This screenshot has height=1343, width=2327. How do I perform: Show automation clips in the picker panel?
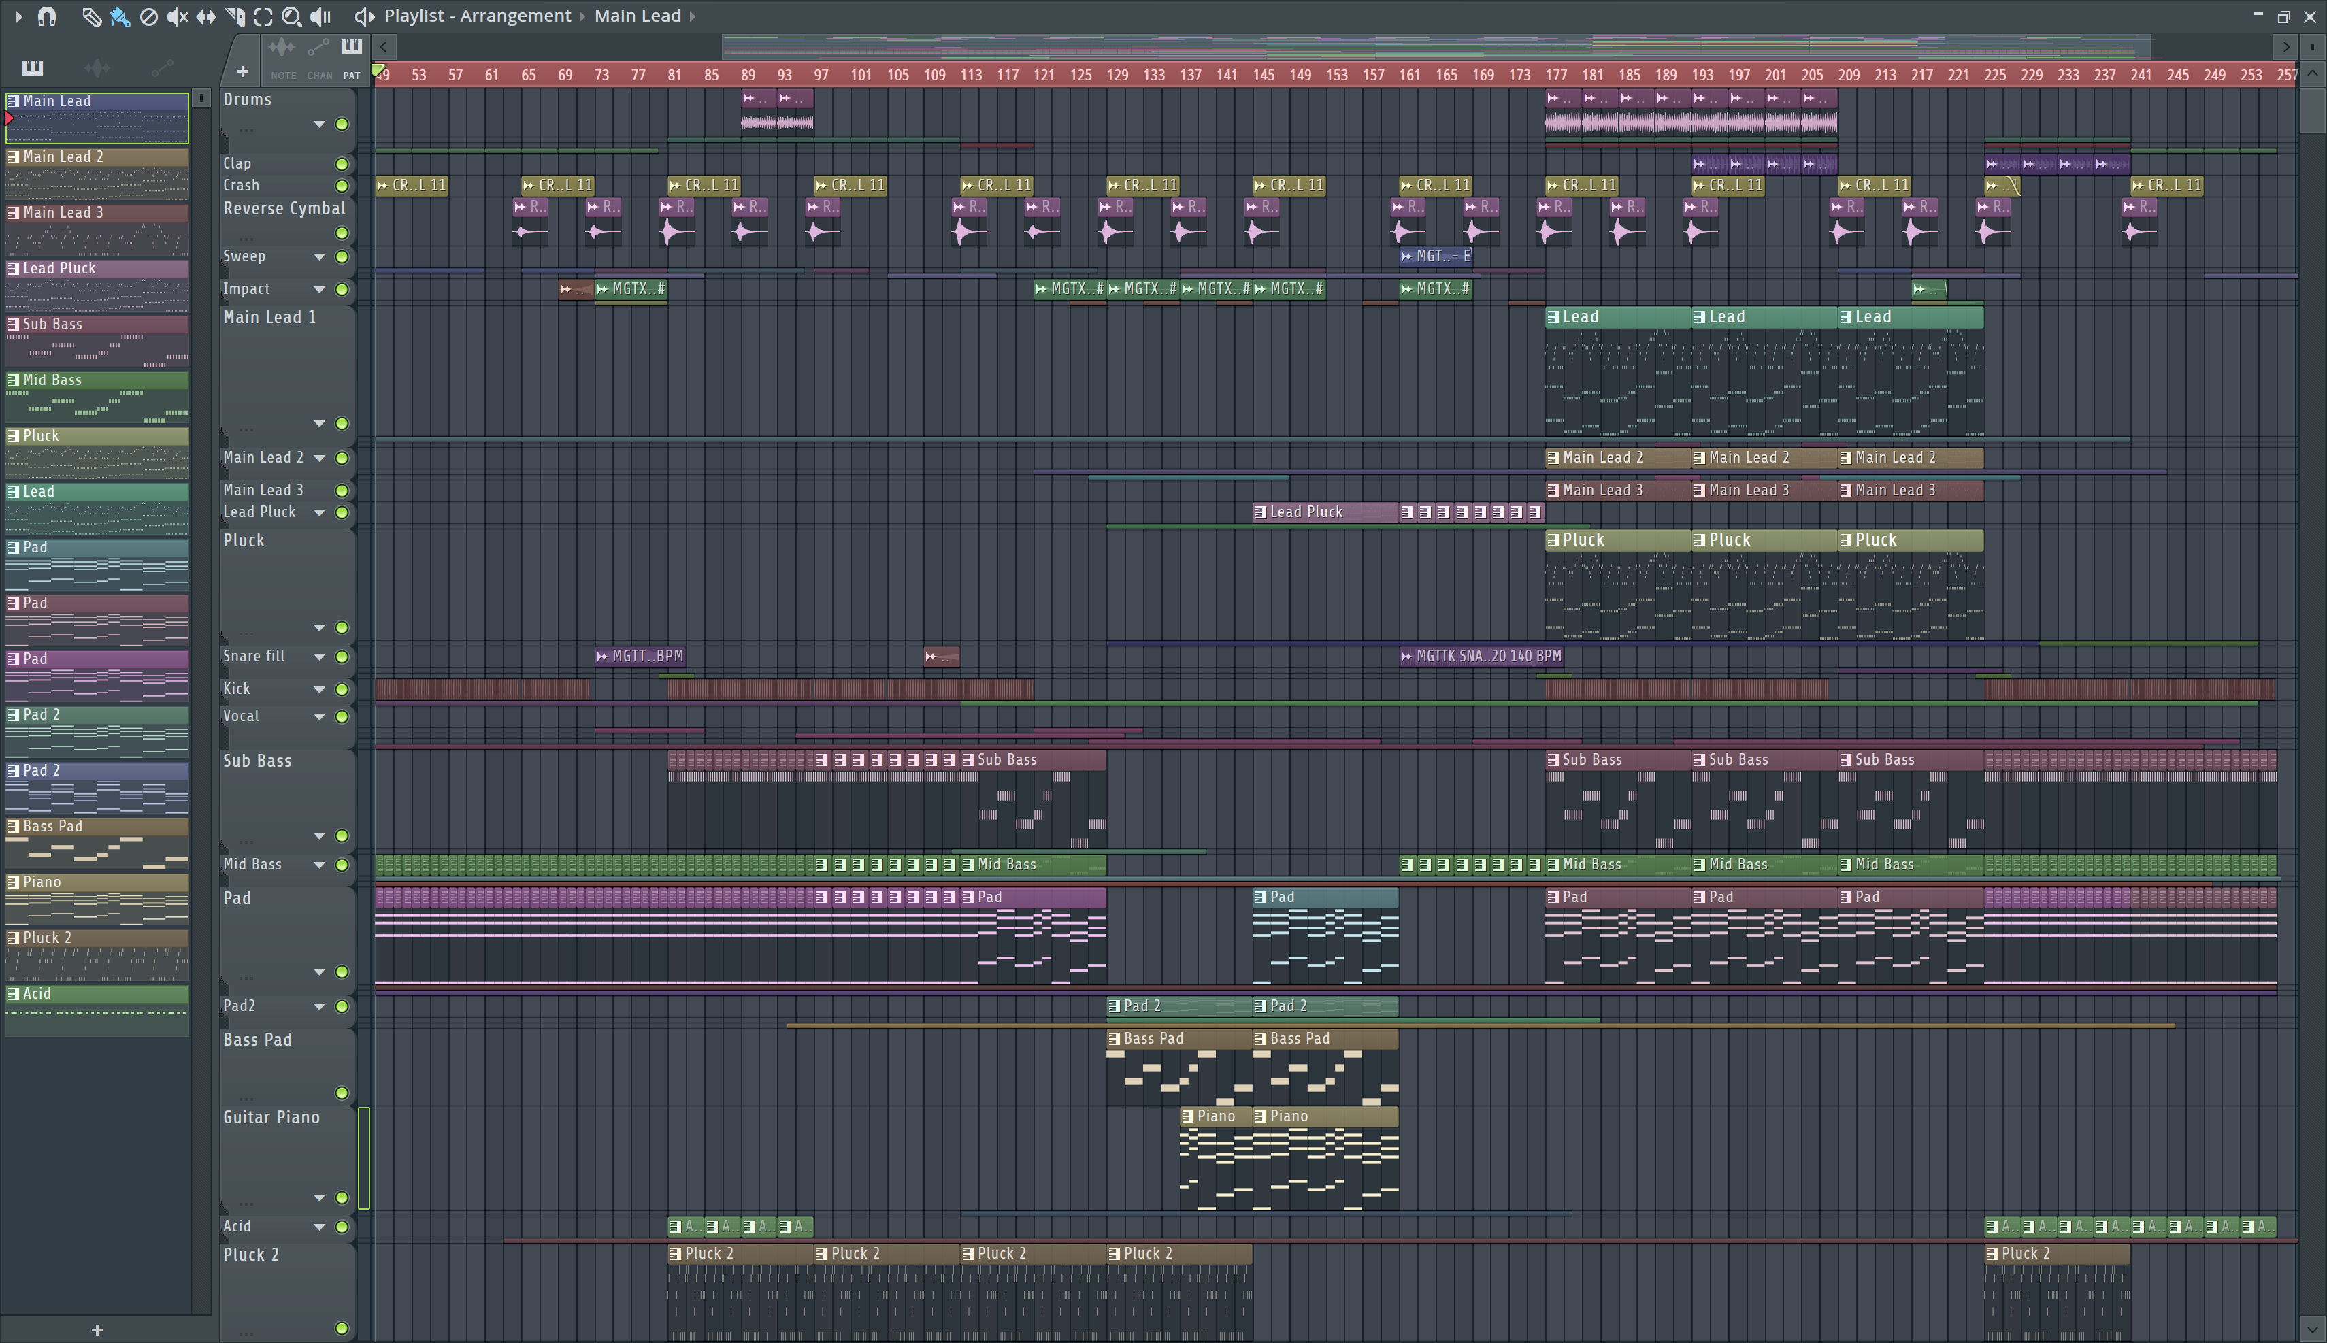tap(161, 67)
